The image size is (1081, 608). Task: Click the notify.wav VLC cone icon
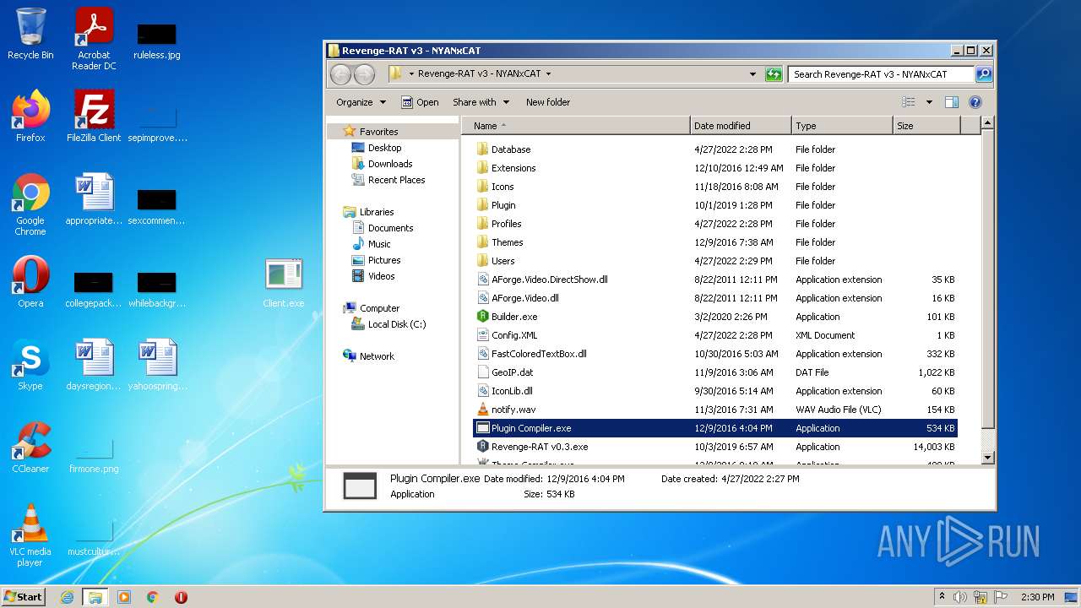[x=482, y=410]
